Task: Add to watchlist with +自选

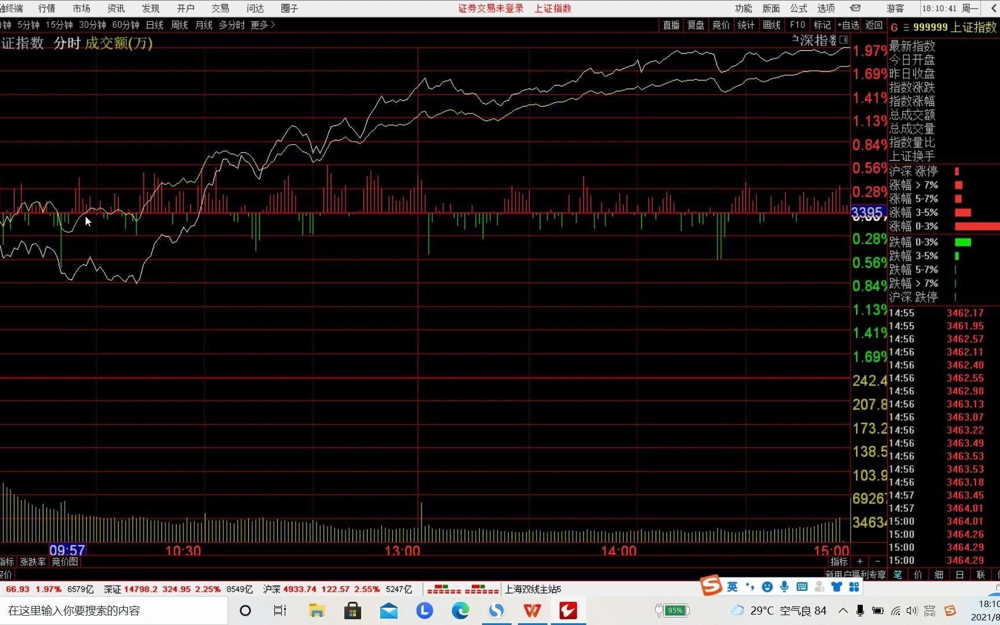Action: tap(848, 25)
